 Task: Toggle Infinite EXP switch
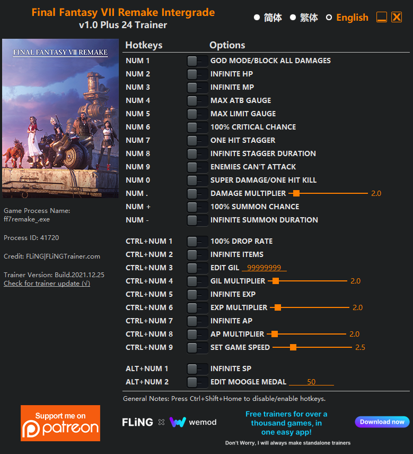click(197, 295)
